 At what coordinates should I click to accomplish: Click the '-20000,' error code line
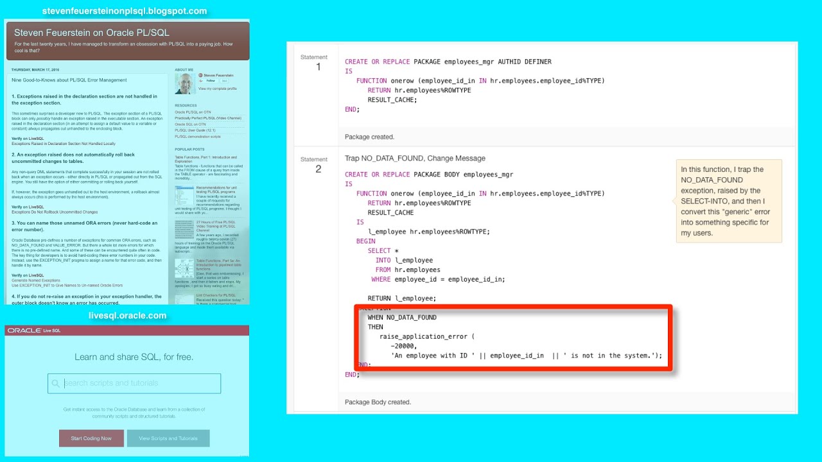point(403,346)
